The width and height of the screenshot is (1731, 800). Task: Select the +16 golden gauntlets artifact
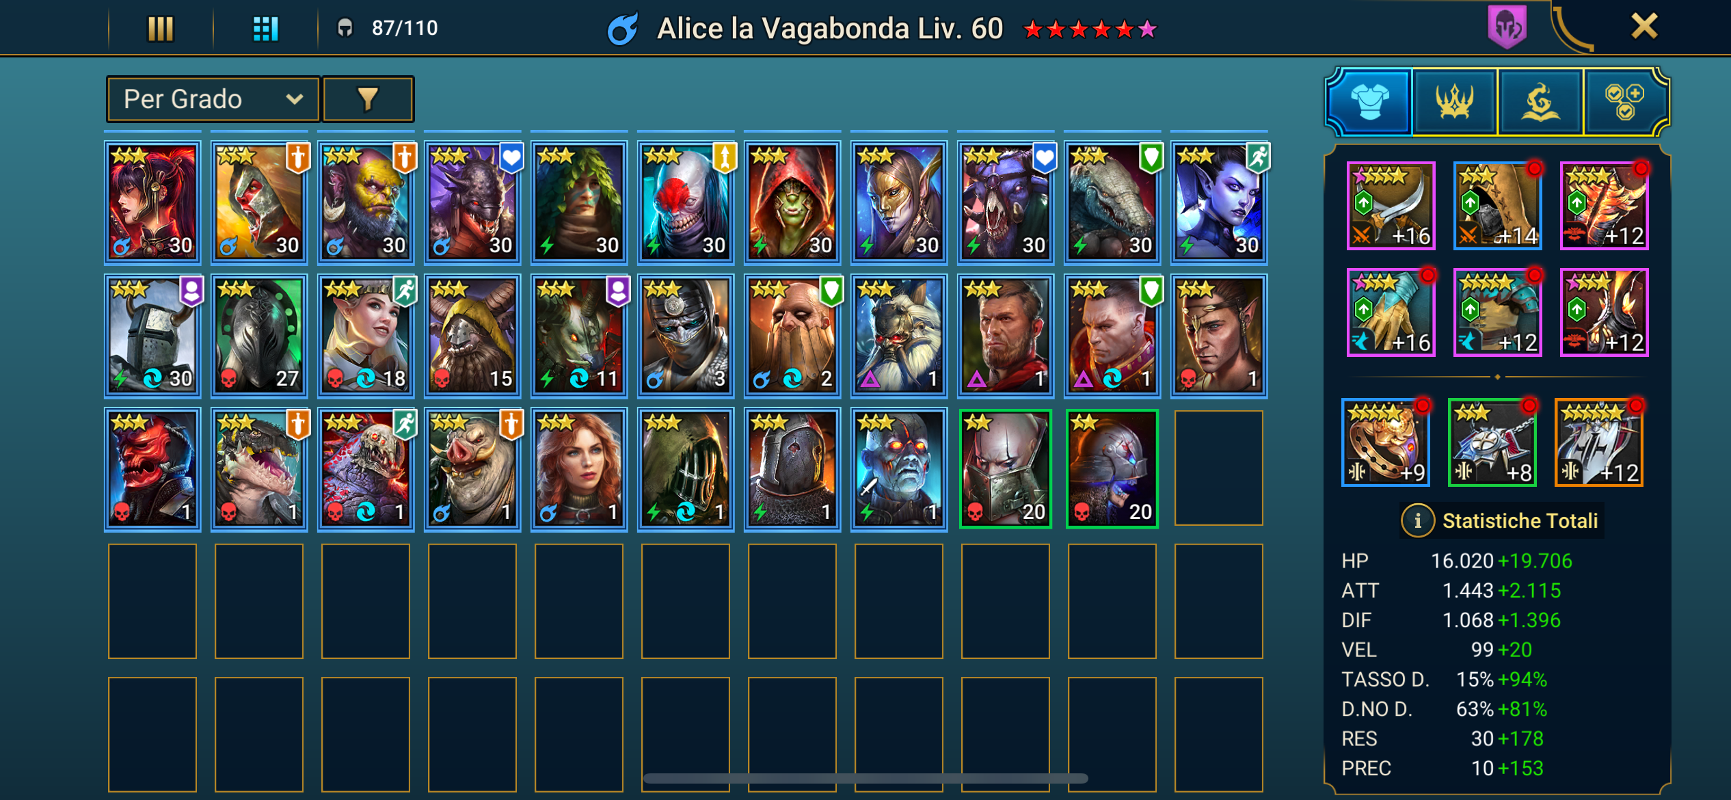tap(1391, 312)
